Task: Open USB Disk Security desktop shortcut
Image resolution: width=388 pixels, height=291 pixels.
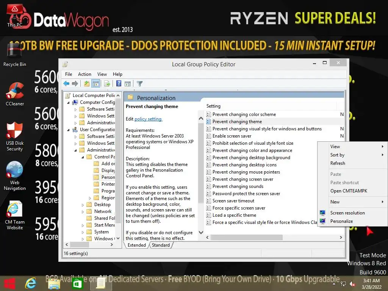Action: (x=15, y=136)
